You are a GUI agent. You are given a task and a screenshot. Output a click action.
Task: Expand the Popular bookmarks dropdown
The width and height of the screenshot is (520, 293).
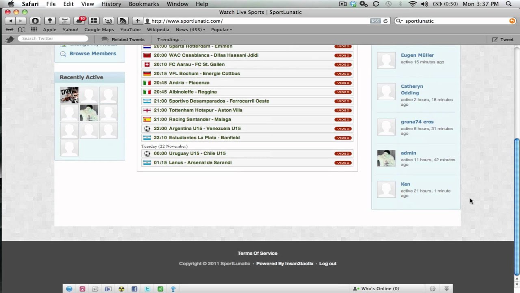pyautogui.click(x=221, y=29)
